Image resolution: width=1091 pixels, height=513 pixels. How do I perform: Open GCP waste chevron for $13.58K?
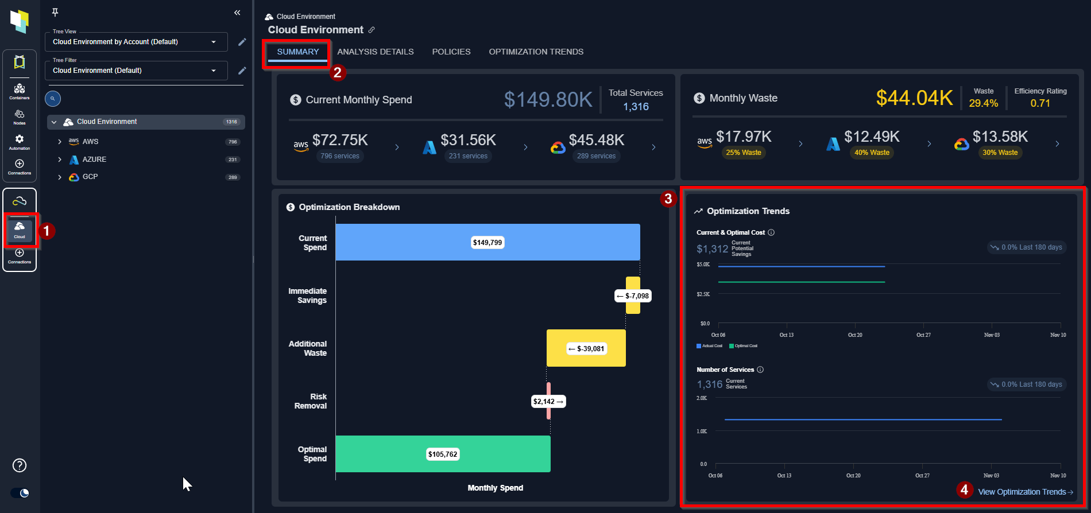click(1057, 144)
